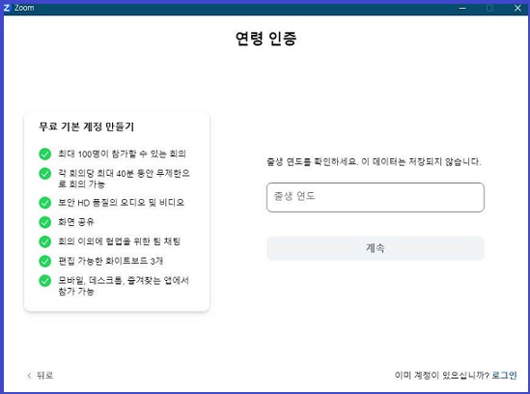Click the Zoom logo icon in title bar
Viewport: 530px width, 394px height.
click(x=7, y=8)
